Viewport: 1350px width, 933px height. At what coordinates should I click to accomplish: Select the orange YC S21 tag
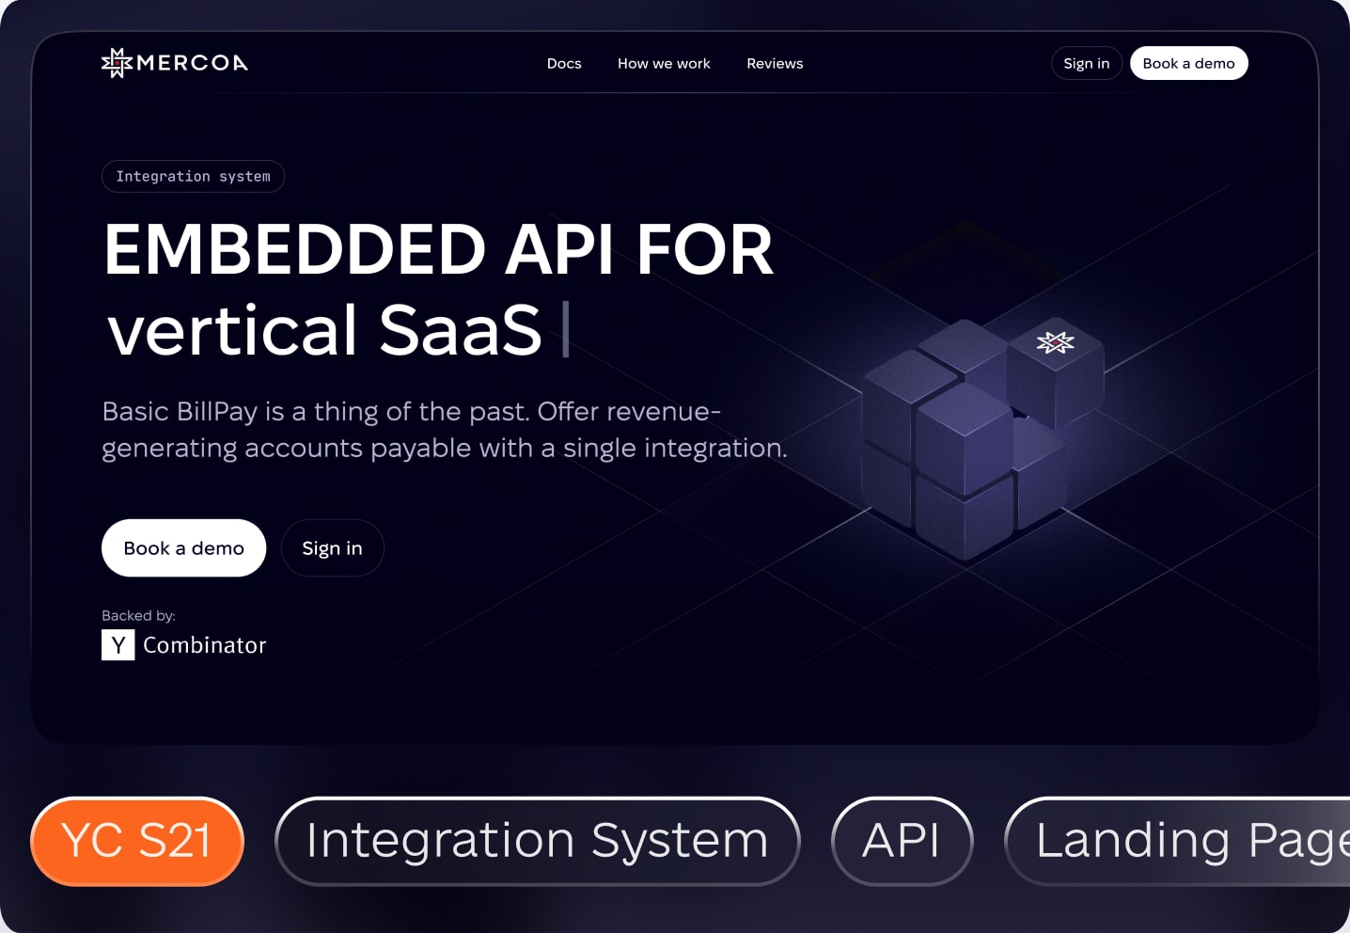pyautogui.click(x=137, y=841)
